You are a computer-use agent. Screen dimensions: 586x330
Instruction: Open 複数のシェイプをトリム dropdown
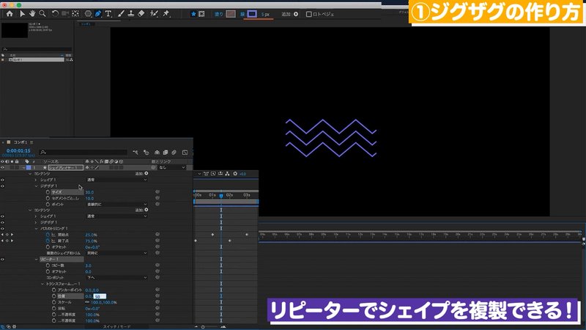pos(117,253)
